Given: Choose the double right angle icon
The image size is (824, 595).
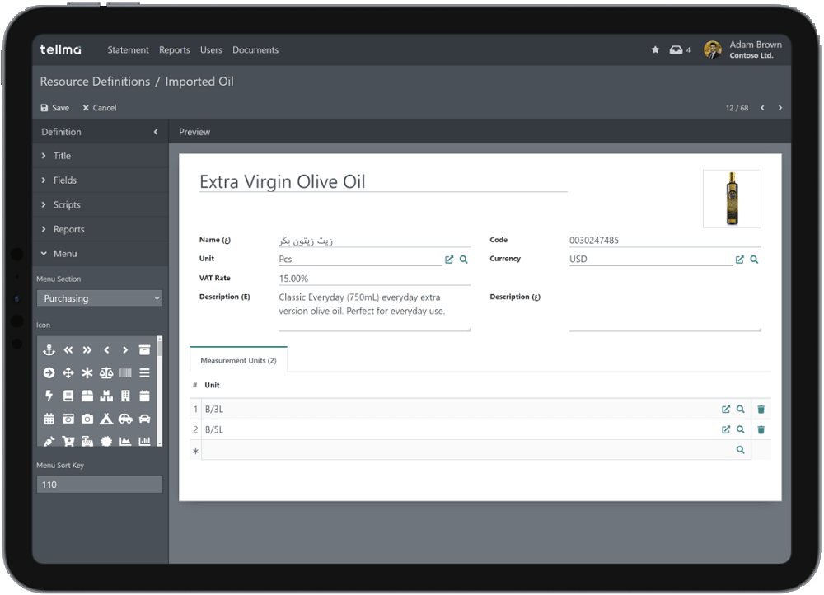Looking at the screenshot, I should (87, 350).
